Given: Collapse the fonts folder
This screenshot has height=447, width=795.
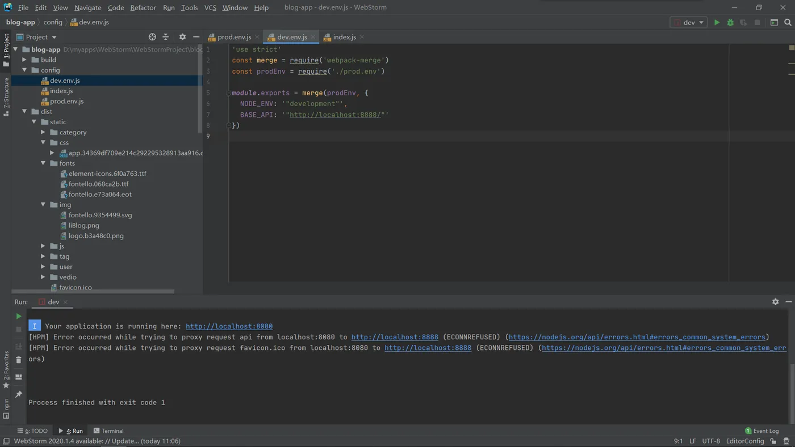Looking at the screenshot, I should (x=43, y=163).
